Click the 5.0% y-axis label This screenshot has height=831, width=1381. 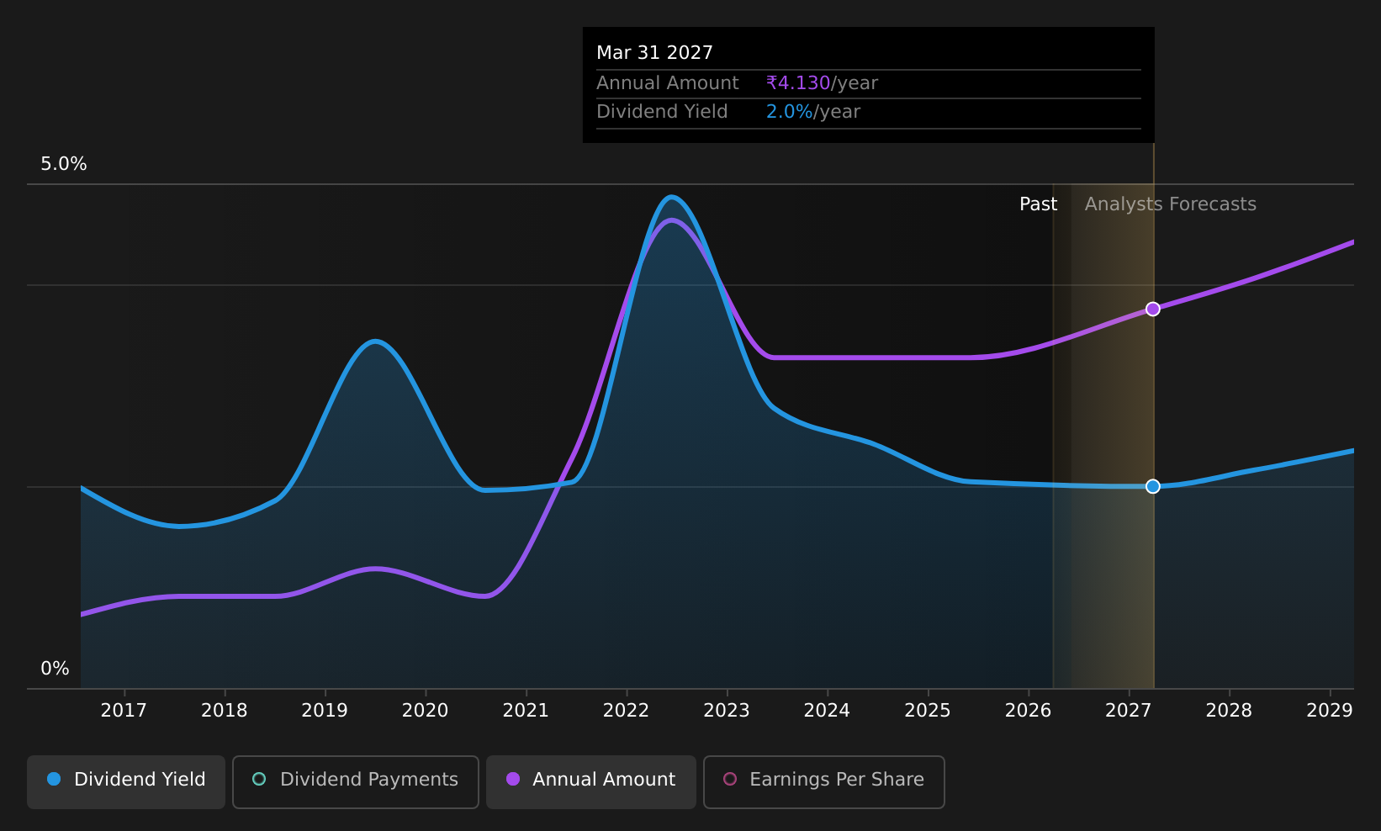(64, 164)
